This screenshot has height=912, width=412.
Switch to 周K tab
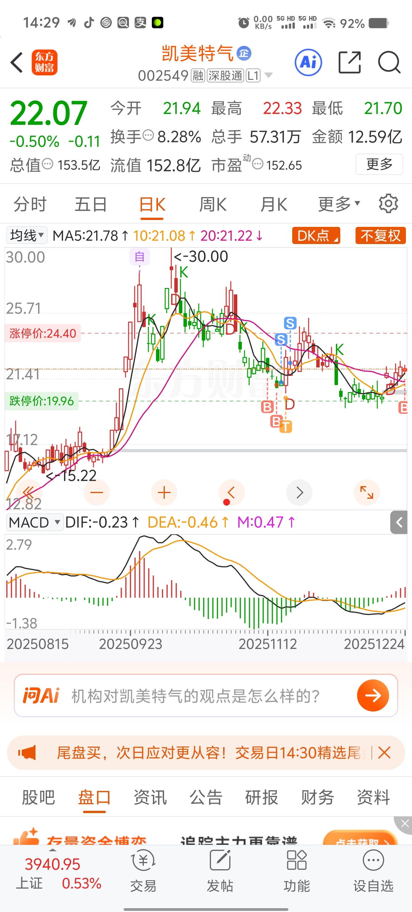click(213, 204)
